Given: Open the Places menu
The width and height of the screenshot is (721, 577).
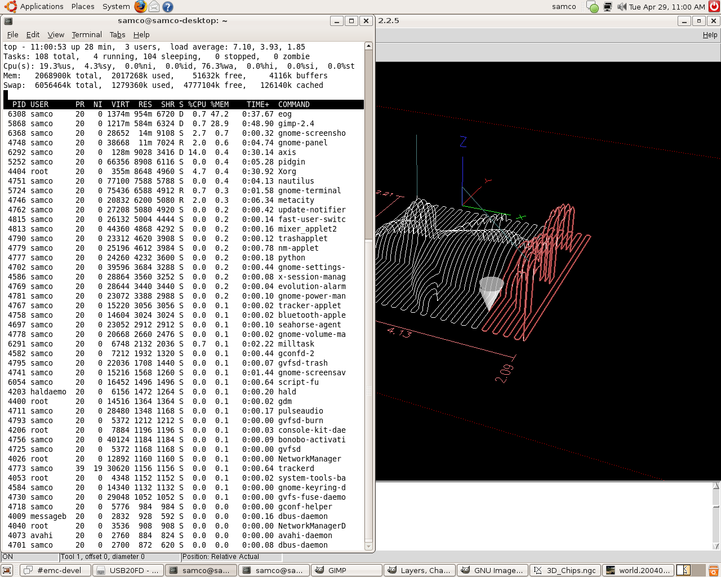Looking at the screenshot, I should click(83, 7).
